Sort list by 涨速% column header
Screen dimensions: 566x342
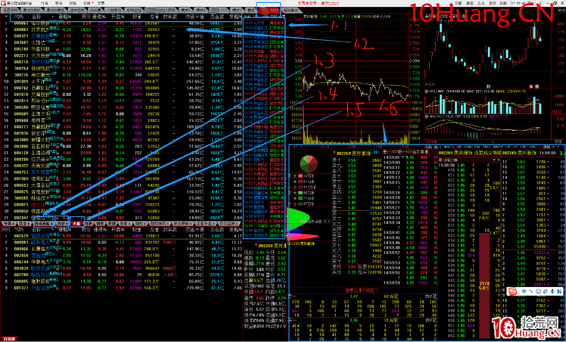(x=99, y=17)
